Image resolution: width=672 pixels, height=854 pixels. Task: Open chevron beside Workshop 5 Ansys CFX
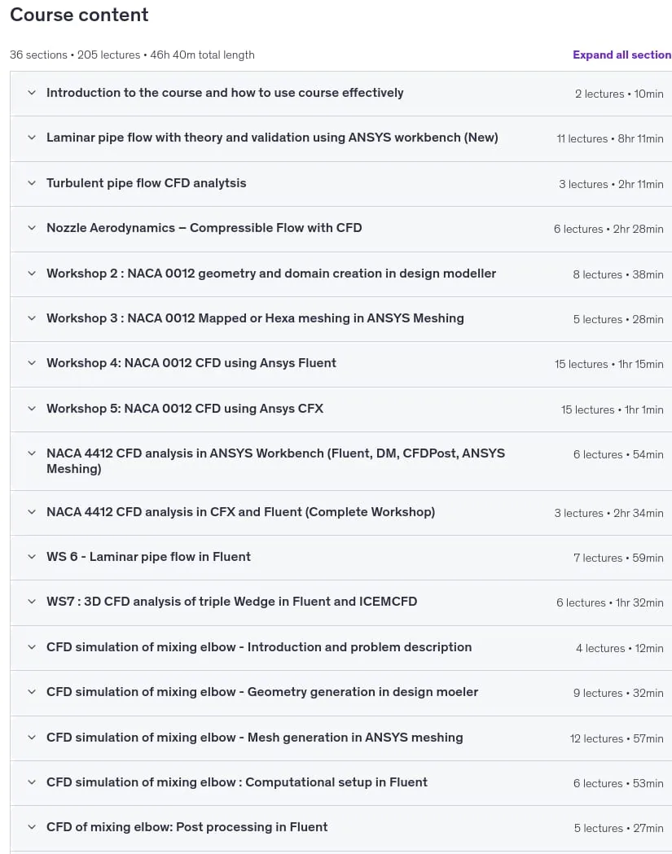click(x=32, y=409)
